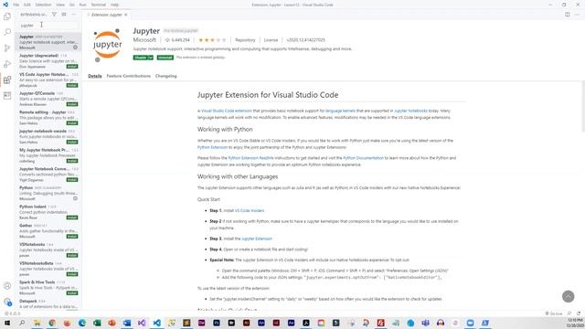The image size is (585, 329).
Task: Click the scroll-to-top round button
Action: point(568,296)
